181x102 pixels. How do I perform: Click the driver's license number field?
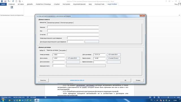coord(83,38)
